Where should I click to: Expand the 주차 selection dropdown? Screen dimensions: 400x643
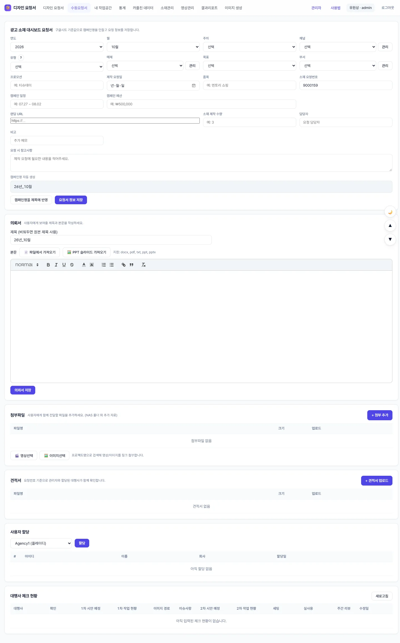(250, 47)
